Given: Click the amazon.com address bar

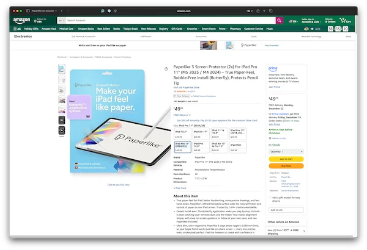Looking at the screenshot, I should (183, 11).
